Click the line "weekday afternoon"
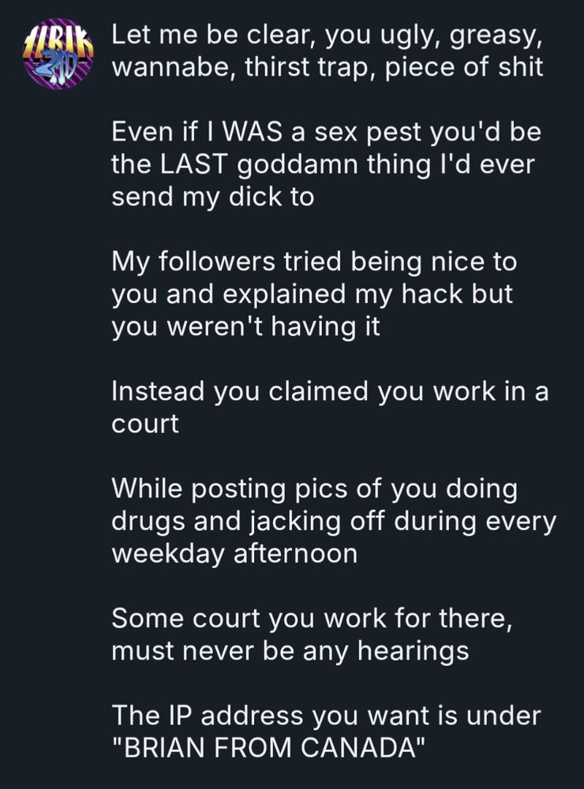Image resolution: width=584 pixels, height=789 pixels. pyautogui.click(x=234, y=554)
